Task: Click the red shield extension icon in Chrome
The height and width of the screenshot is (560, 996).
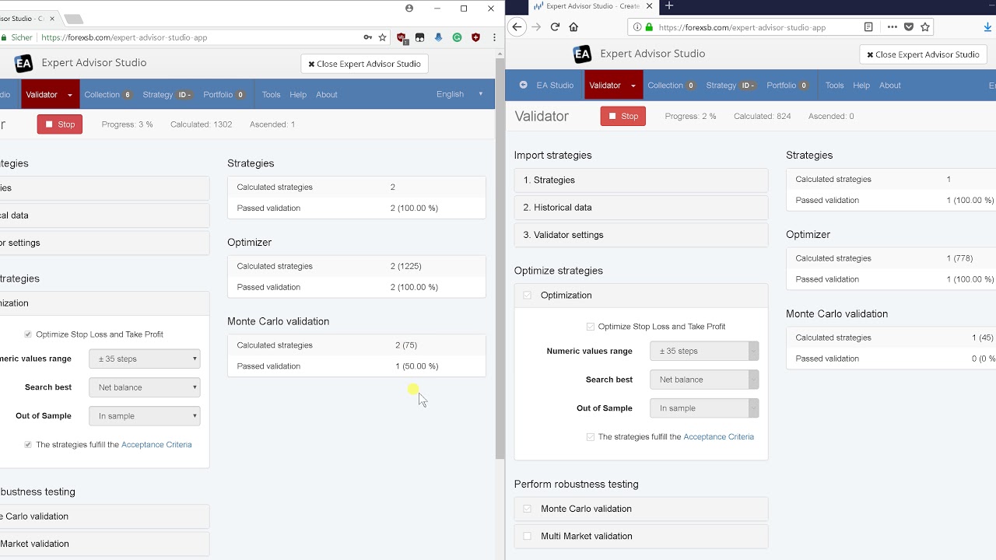Action: pos(475,37)
